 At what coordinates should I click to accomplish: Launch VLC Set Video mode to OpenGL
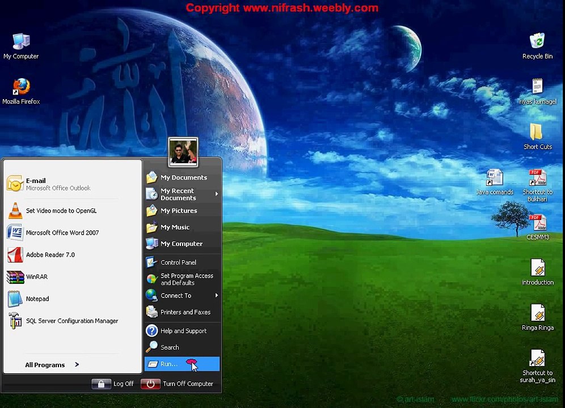[73, 211]
